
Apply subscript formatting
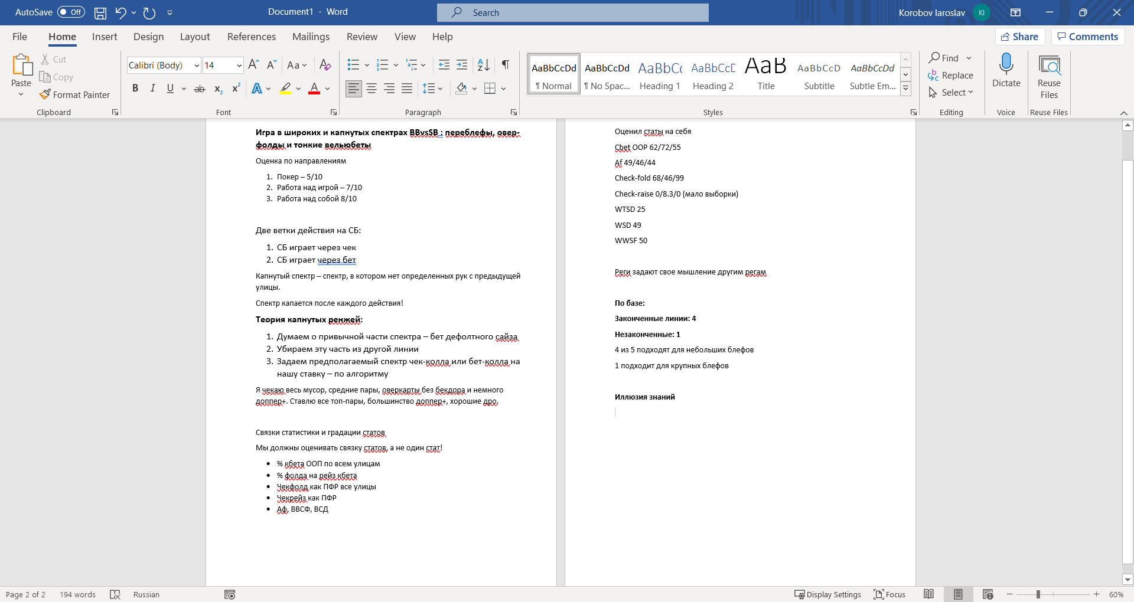pyautogui.click(x=218, y=89)
